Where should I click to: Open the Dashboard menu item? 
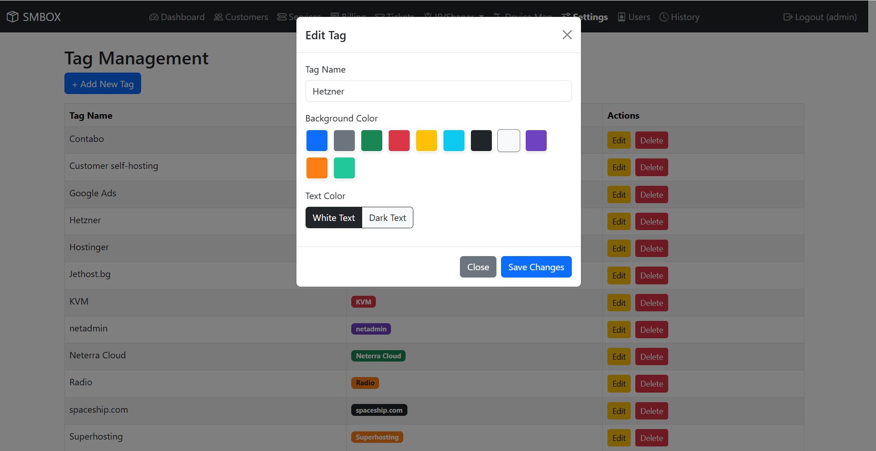click(x=177, y=17)
